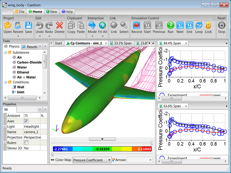Open Recent dropdown arrow
This screenshot has height=173, width=231.
(18, 36)
